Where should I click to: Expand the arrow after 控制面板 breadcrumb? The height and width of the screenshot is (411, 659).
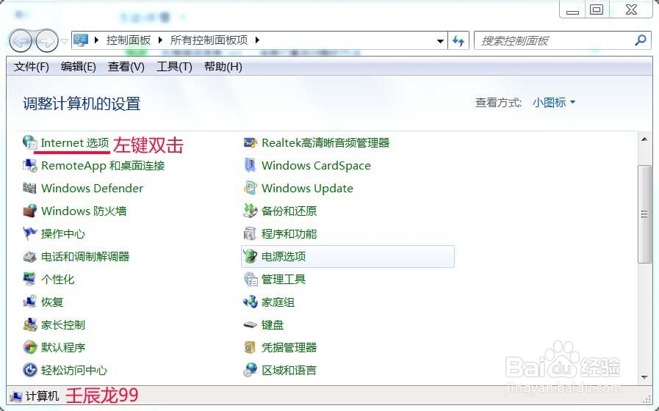160,40
